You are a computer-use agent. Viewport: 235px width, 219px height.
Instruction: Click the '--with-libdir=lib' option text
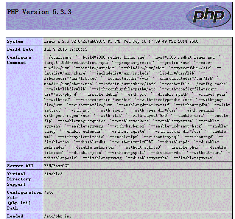65,89
